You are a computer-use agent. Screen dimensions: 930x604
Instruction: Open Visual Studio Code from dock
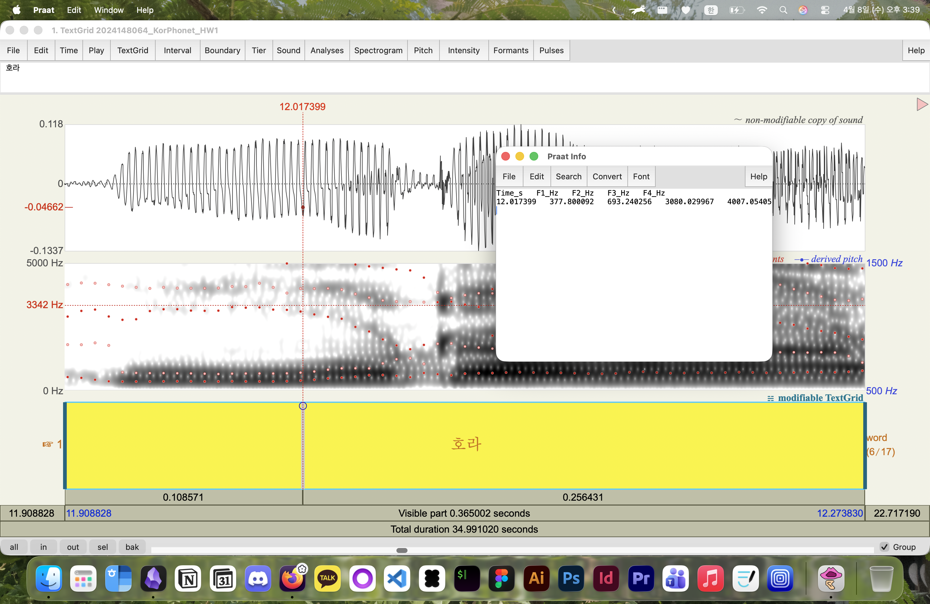coord(397,578)
